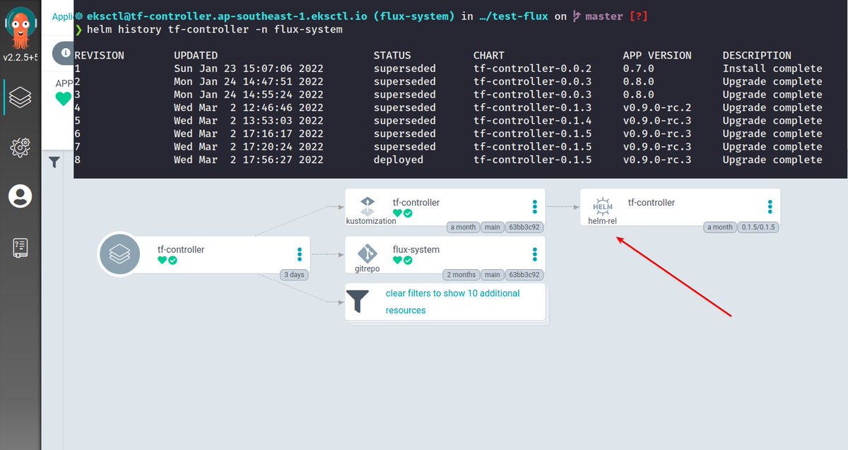Click the 'main' tag on the flux-system node
The image size is (848, 450).
493,275
